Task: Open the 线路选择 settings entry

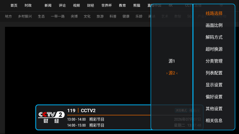Action: (x=214, y=13)
